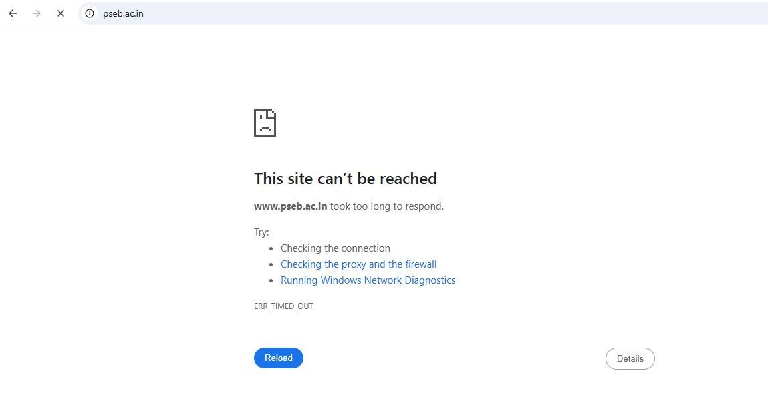
Task: Click the This site can't be reached heading
Action: click(346, 179)
